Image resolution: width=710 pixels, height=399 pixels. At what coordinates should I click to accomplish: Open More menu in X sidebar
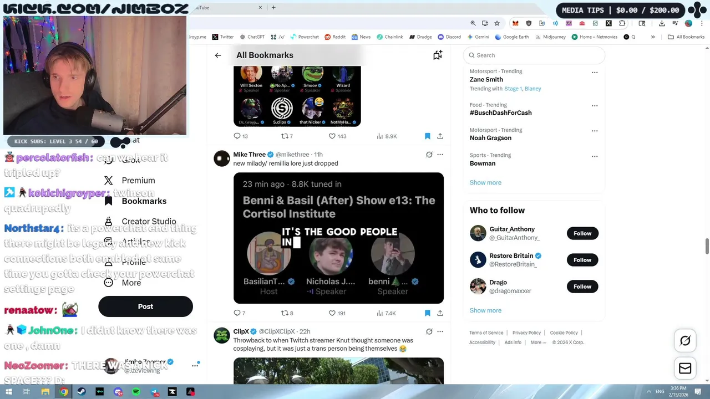pyautogui.click(x=123, y=283)
